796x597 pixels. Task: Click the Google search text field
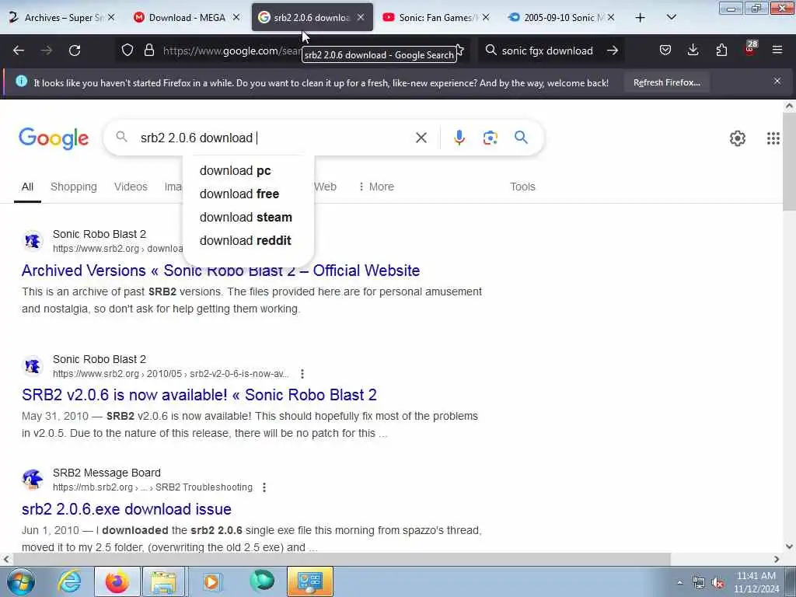tap(273, 138)
